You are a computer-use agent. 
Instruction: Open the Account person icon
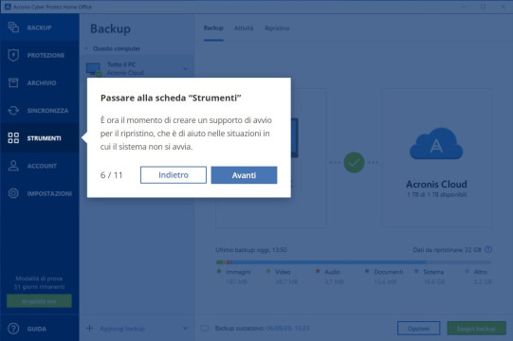(x=13, y=166)
